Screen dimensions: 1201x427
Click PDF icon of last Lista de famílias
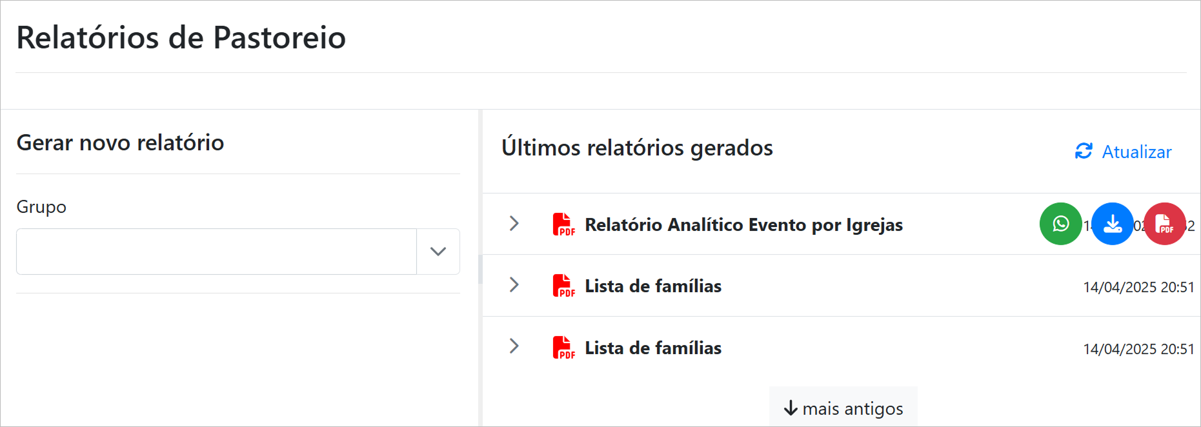click(563, 348)
